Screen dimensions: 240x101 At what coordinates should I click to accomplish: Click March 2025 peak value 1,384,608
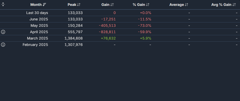74,38
